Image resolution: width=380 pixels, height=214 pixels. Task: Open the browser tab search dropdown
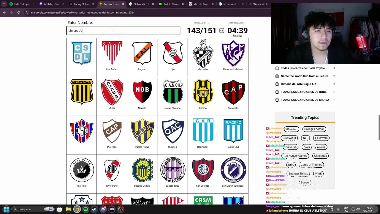pos(4,4)
